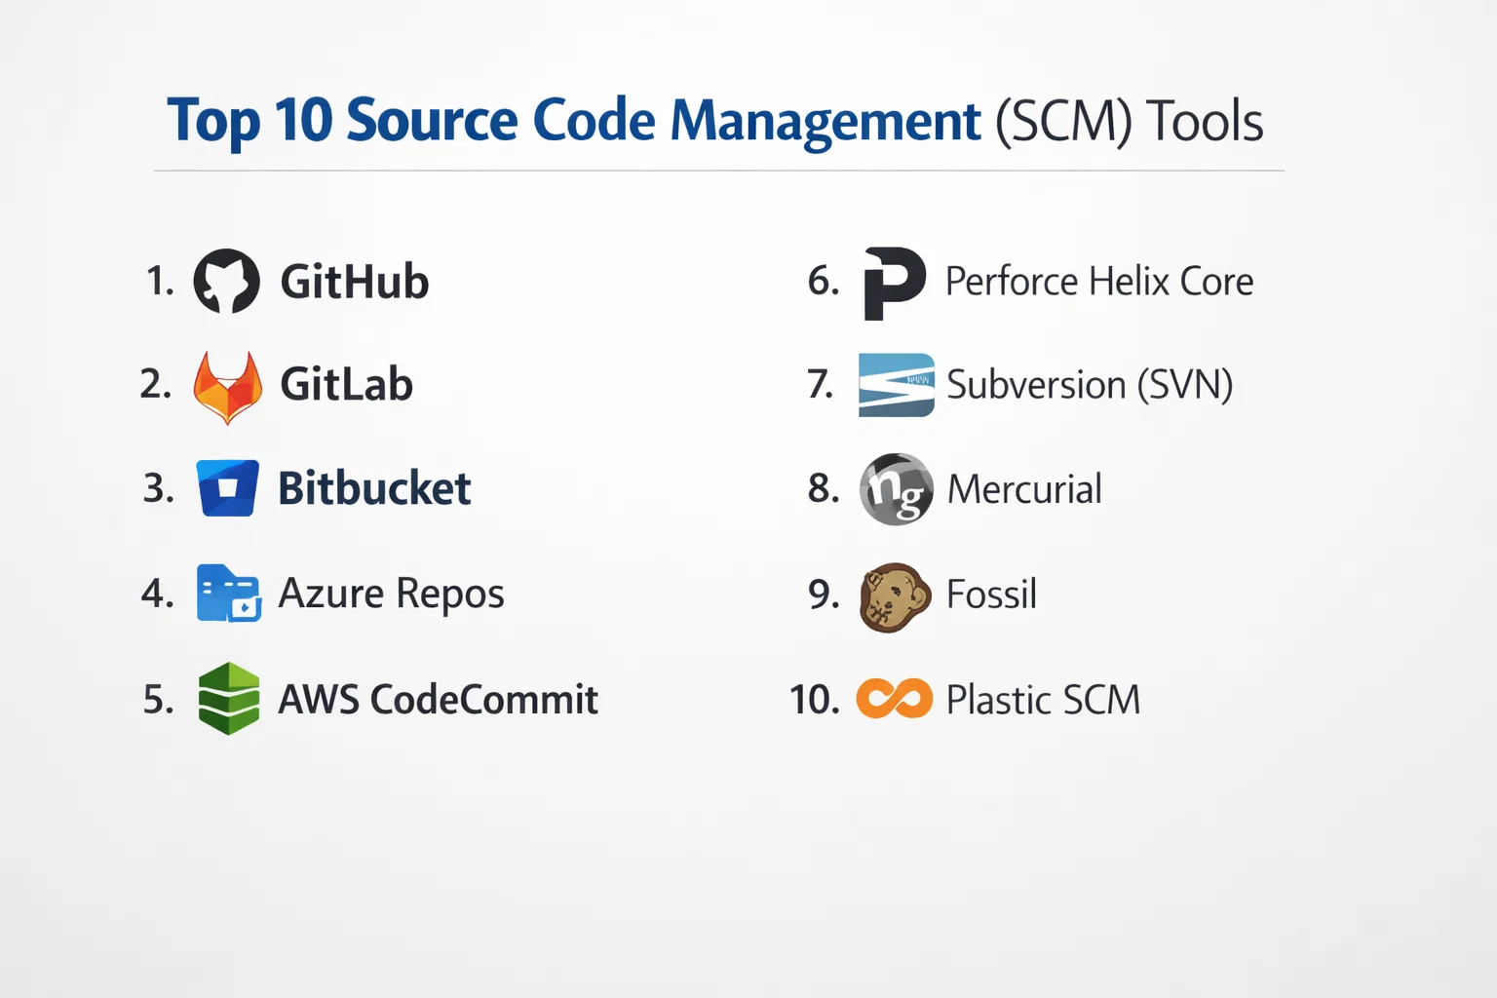Select the Subversion striped blue icon
Image resolution: width=1497 pixels, height=998 pixels.
coord(896,385)
